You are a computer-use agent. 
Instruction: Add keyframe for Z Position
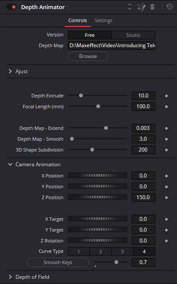166,197
